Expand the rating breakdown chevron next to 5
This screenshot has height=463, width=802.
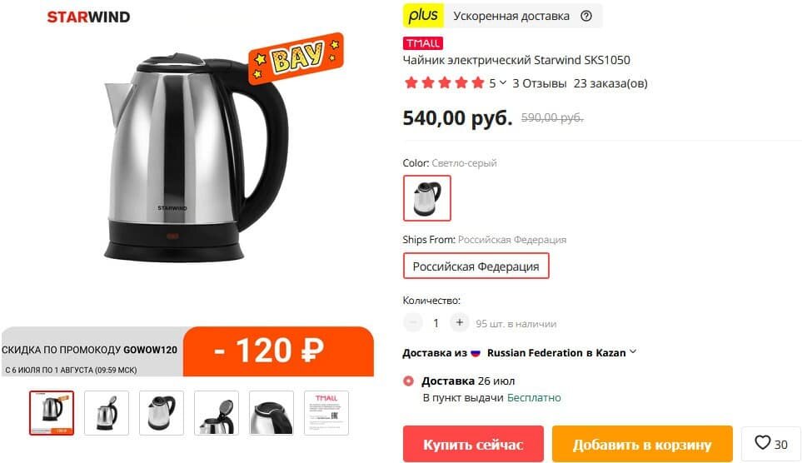point(503,83)
